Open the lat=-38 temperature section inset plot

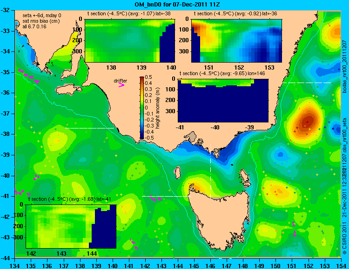tap(130, 41)
